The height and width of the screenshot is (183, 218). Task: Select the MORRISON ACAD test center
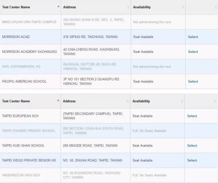(193, 37)
